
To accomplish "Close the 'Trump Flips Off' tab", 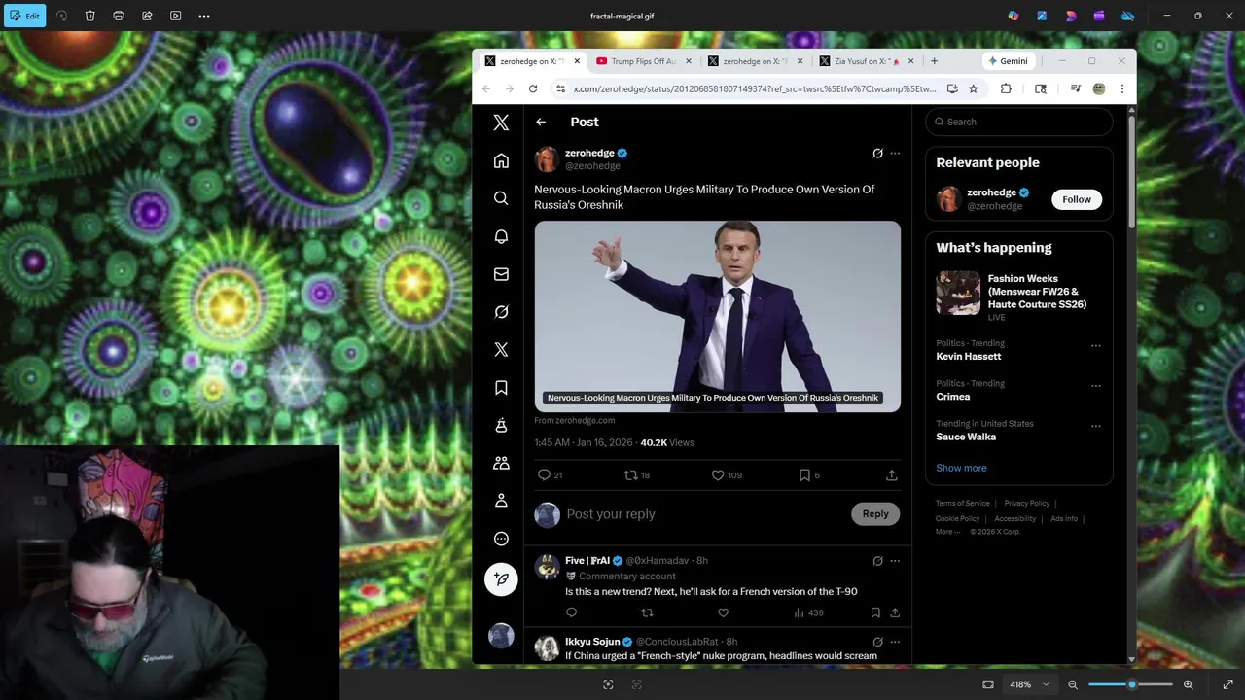I will click(689, 61).
